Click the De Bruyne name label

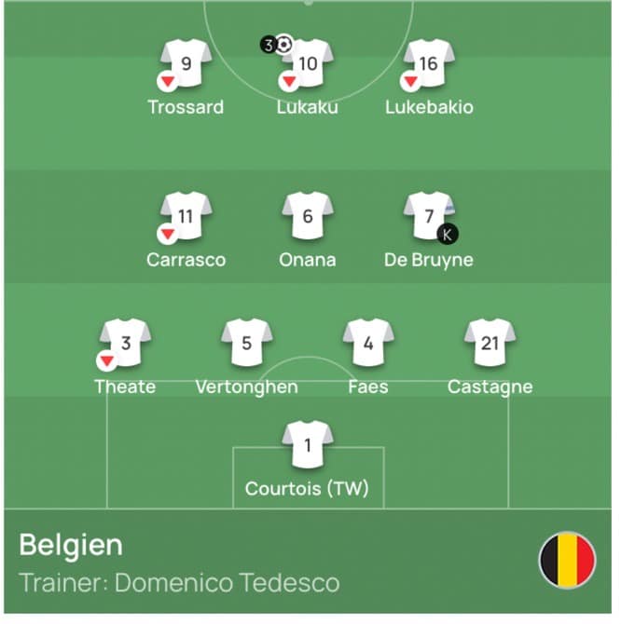429,260
